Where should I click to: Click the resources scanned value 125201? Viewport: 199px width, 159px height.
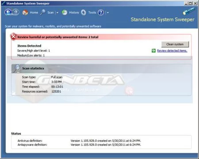point(56,91)
